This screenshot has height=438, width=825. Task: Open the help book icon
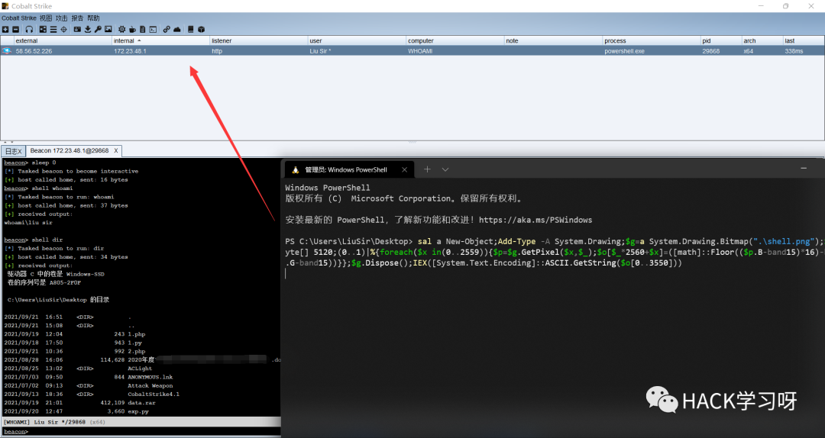click(190, 30)
